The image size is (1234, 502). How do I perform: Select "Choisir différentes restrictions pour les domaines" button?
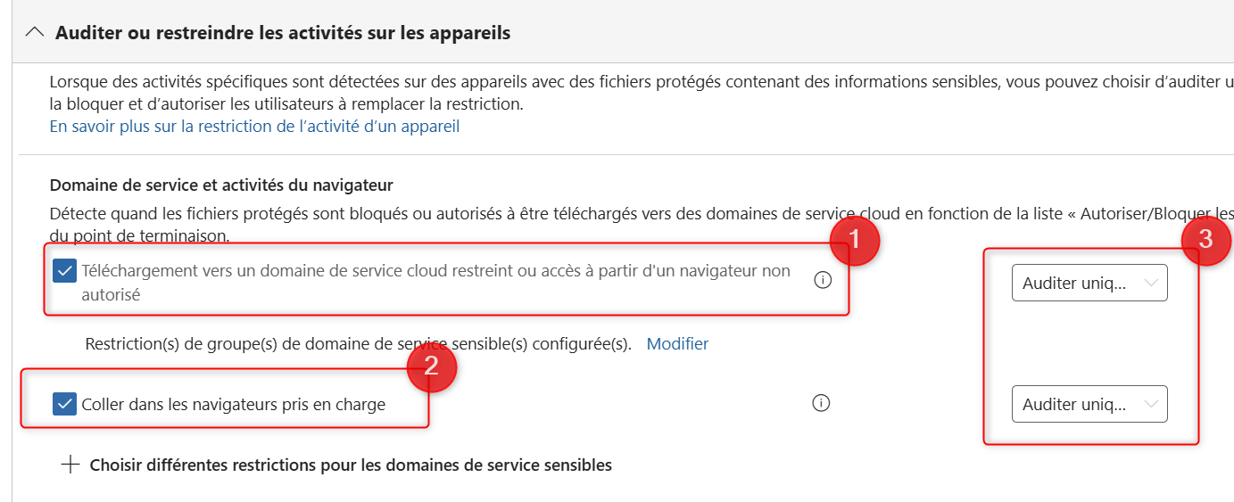coord(350,465)
